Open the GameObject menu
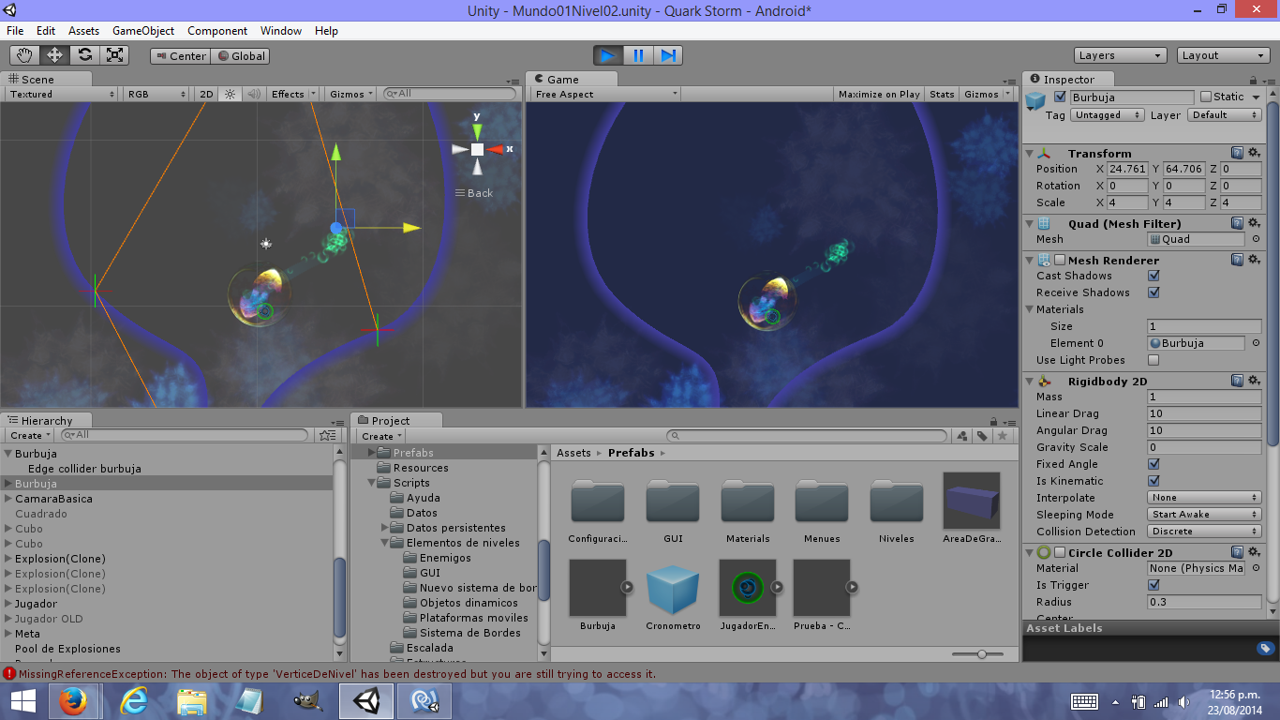Image resolution: width=1280 pixels, height=720 pixels. coord(143,31)
